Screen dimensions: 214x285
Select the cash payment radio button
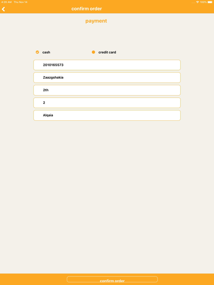pyautogui.click(x=37, y=52)
